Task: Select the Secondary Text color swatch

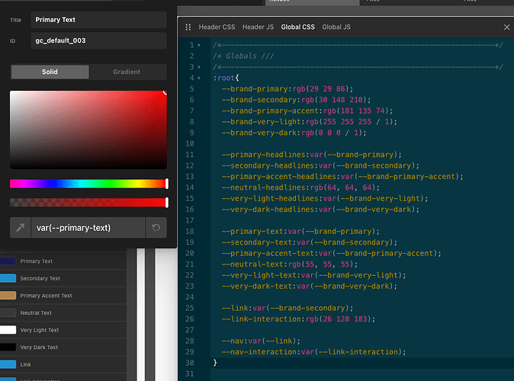Action: point(8,278)
